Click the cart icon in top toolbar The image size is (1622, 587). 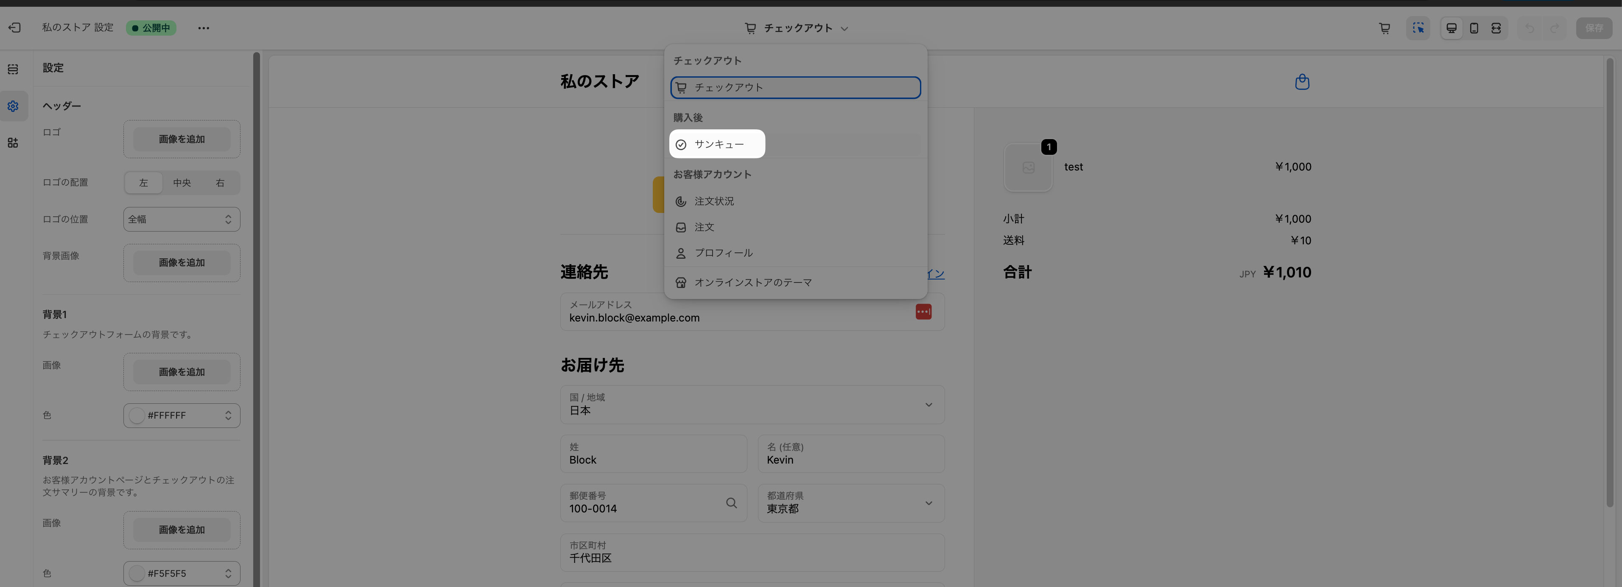point(1384,28)
